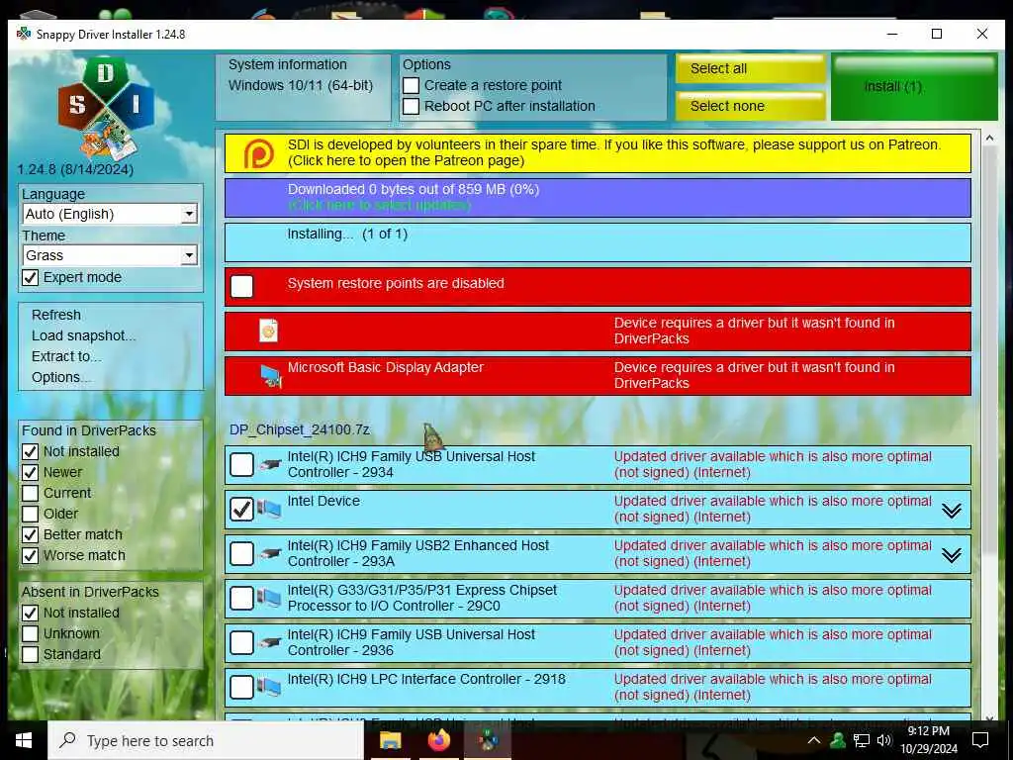This screenshot has width=1013, height=760.
Task: Toggle the Newer filter checkbox
Action: pyautogui.click(x=31, y=472)
